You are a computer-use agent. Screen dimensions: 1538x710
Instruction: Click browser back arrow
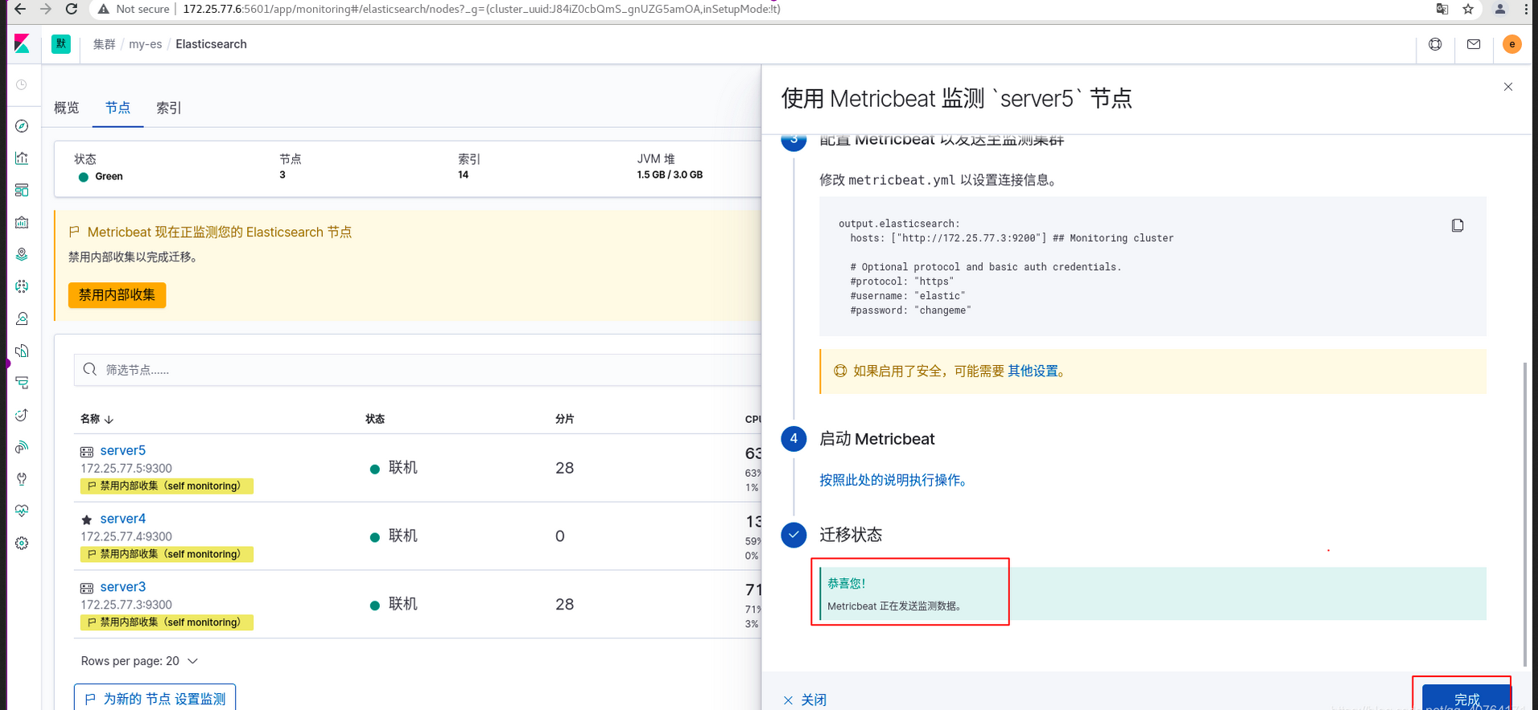click(x=20, y=9)
